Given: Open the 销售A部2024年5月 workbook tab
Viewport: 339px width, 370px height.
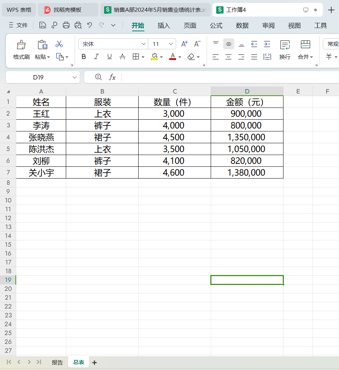Looking at the screenshot, I should coord(156,10).
